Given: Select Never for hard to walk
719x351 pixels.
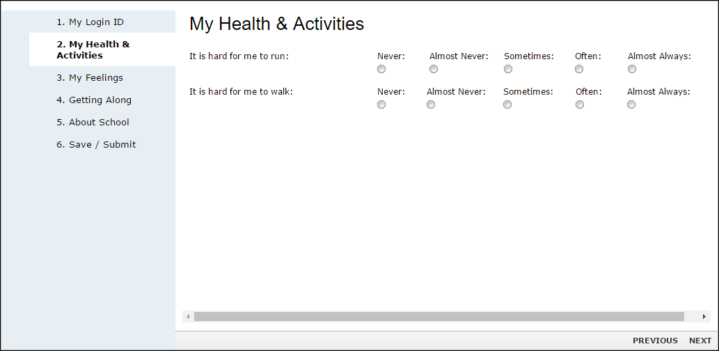Looking at the screenshot, I should [x=381, y=104].
